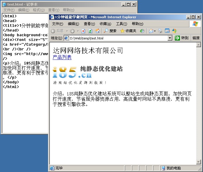Refresh the page with the green arrows icon

click(x=90, y=31)
